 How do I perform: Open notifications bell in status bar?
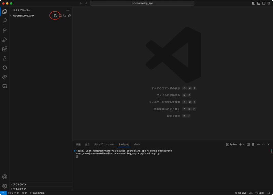(269, 193)
